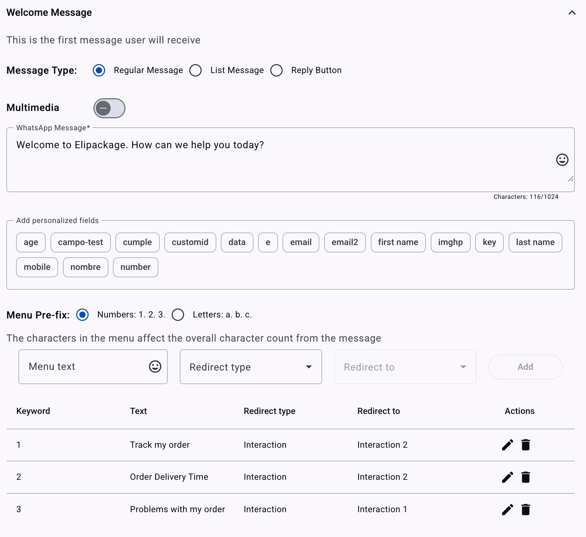
Task: Open emoji picker in Menu text field
Action: click(155, 366)
